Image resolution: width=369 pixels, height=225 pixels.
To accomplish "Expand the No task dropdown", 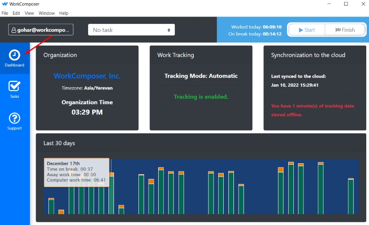I will click(131, 30).
